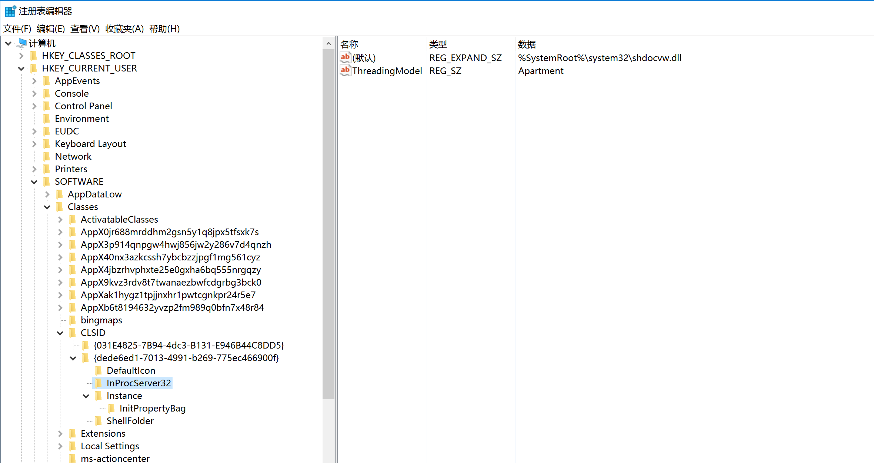Collapse the Instance subkey
The height and width of the screenshot is (463, 874).
click(x=86, y=396)
